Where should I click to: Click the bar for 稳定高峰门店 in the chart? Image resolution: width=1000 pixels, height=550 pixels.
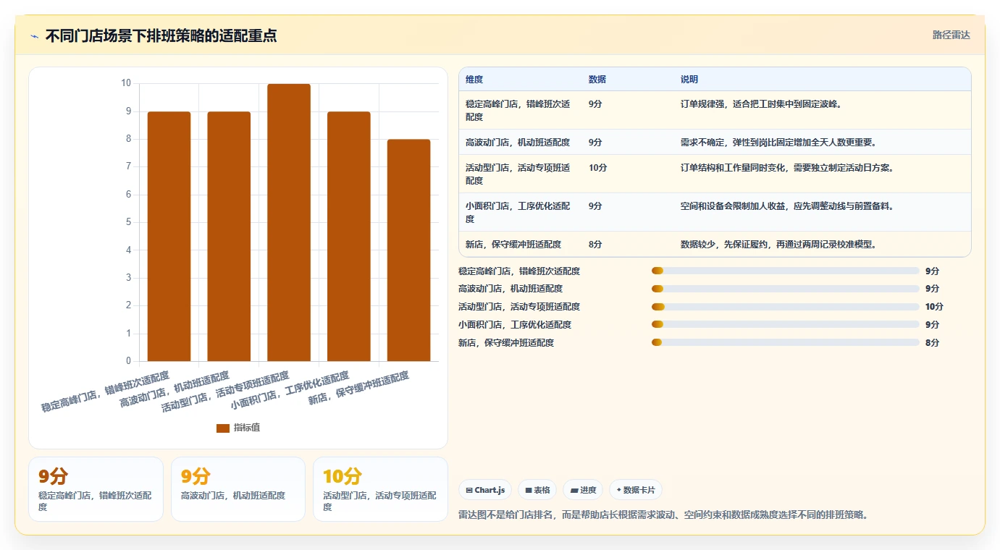[x=169, y=236]
